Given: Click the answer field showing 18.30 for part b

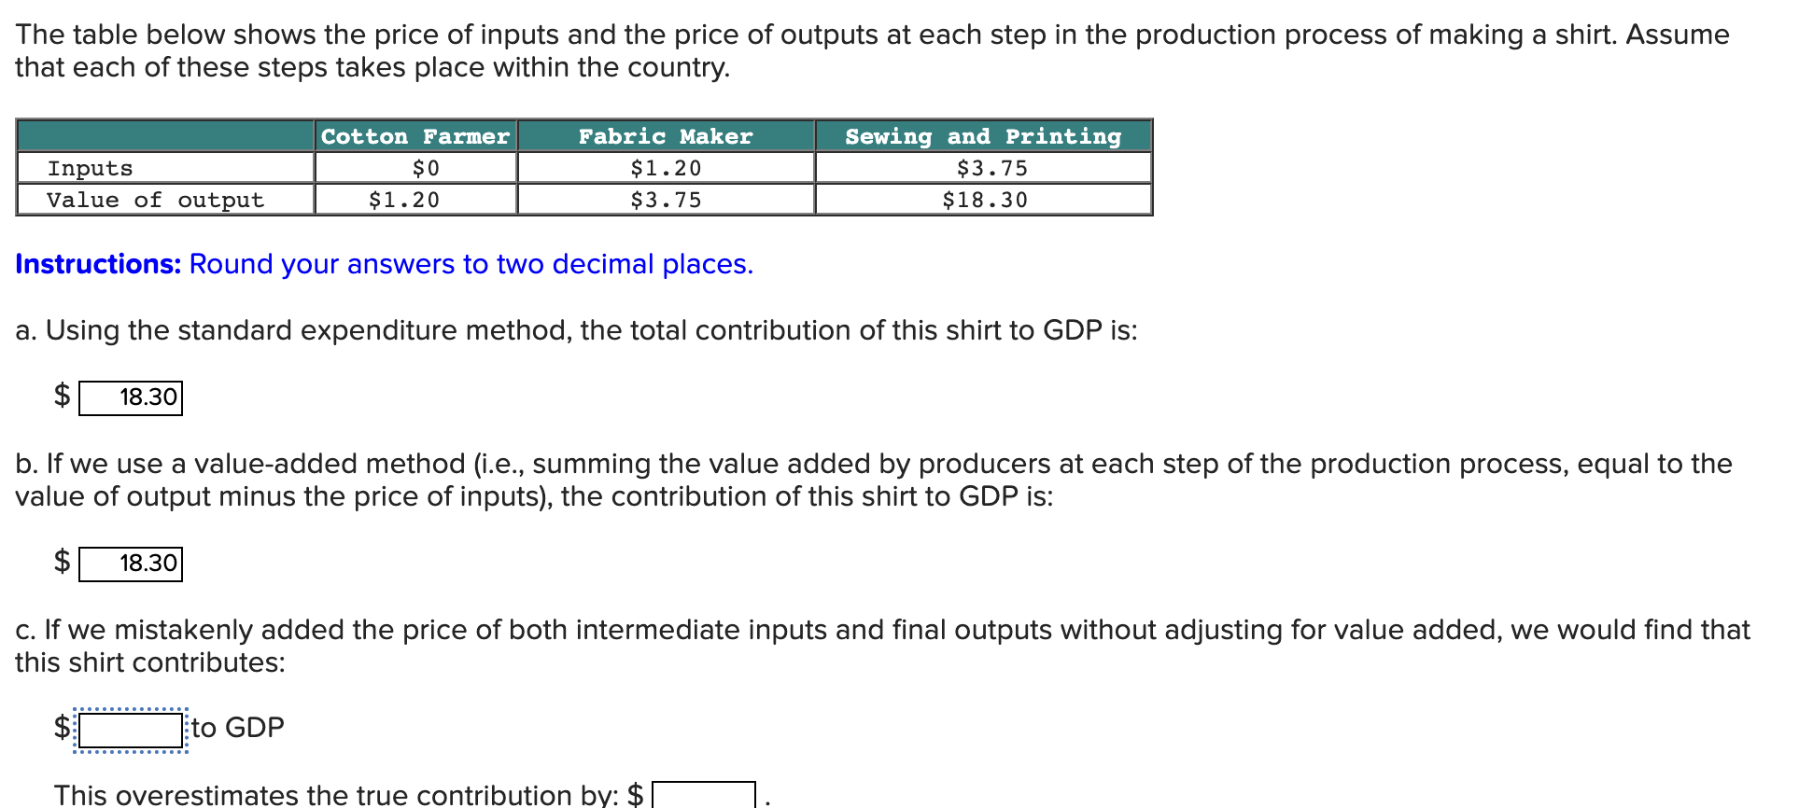Looking at the screenshot, I should point(130,562).
